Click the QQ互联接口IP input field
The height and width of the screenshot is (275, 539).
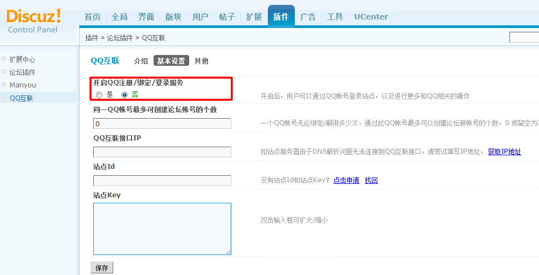click(x=162, y=152)
